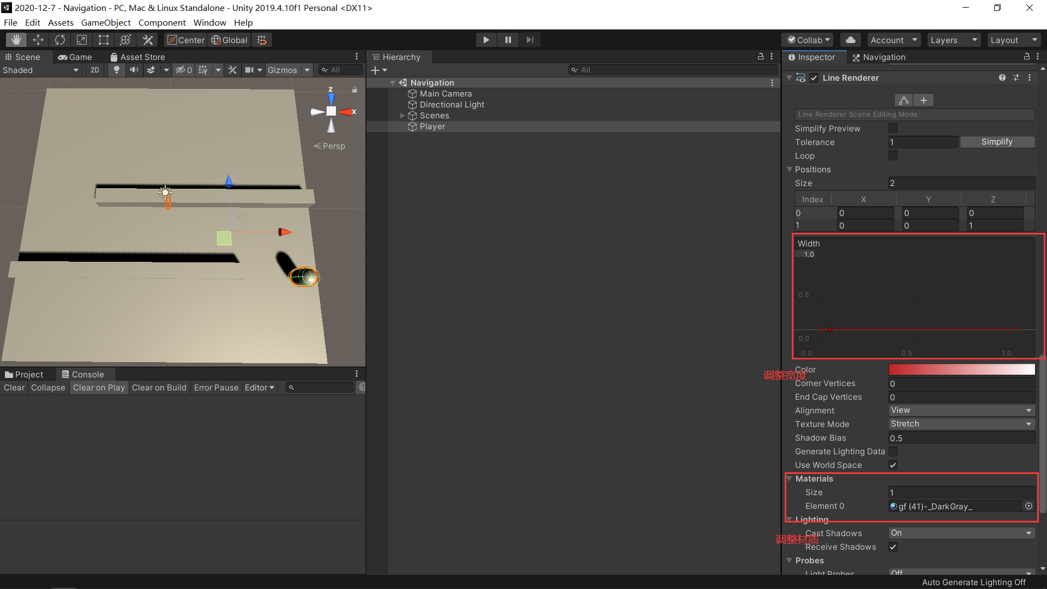Image resolution: width=1047 pixels, height=589 pixels.
Task: Expand the Scenes object in Hierarchy
Action: pyautogui.click(x=402, y=116)
